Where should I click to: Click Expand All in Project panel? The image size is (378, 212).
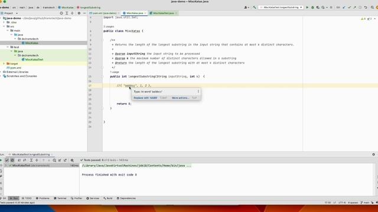[67, 13]
